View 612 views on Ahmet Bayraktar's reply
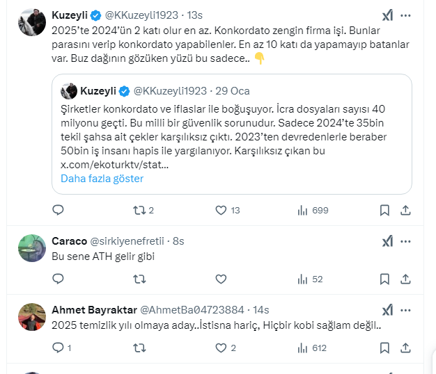Screen dimensions: 436x374 [x=302, y=348]
